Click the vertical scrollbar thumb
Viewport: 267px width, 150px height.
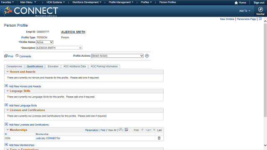coord(265,70)
